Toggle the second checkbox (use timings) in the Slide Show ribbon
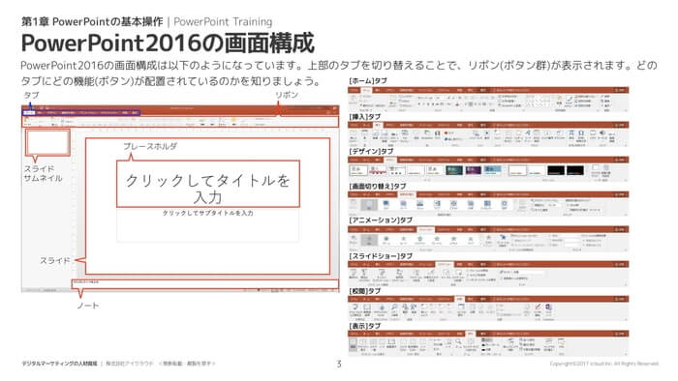Image resolution: width=678 pixels, height=381 pixels. click(468, 275)
